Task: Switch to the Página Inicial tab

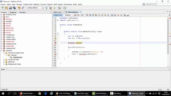Action: pyautogui.click(x=57, y=12)
